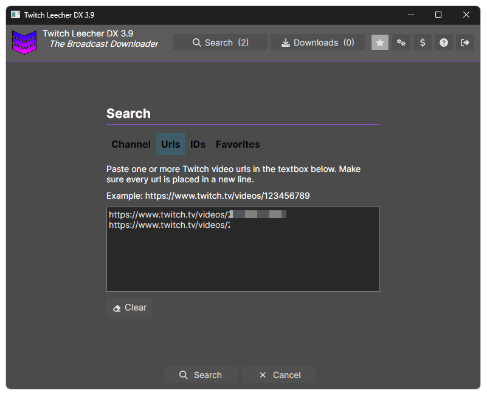Select the Urls tab
Screen dimensions: 487x395
click(171, 144)
